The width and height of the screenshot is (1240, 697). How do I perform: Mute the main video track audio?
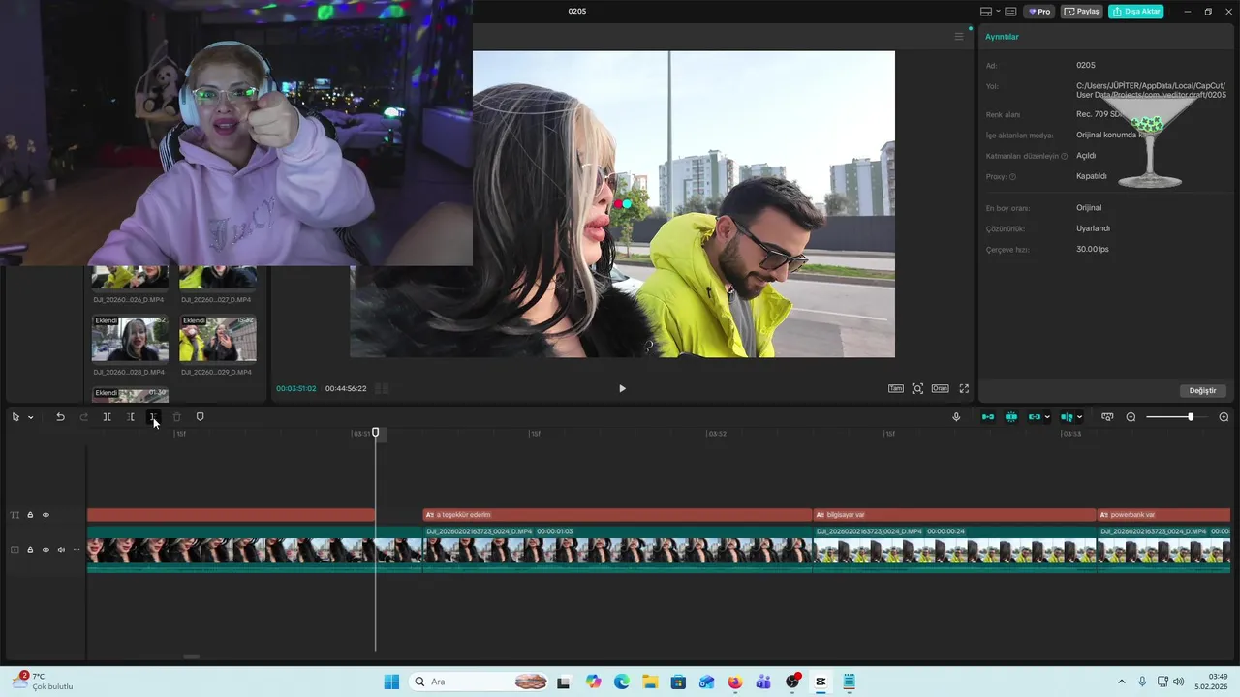[x=61, y=550]
